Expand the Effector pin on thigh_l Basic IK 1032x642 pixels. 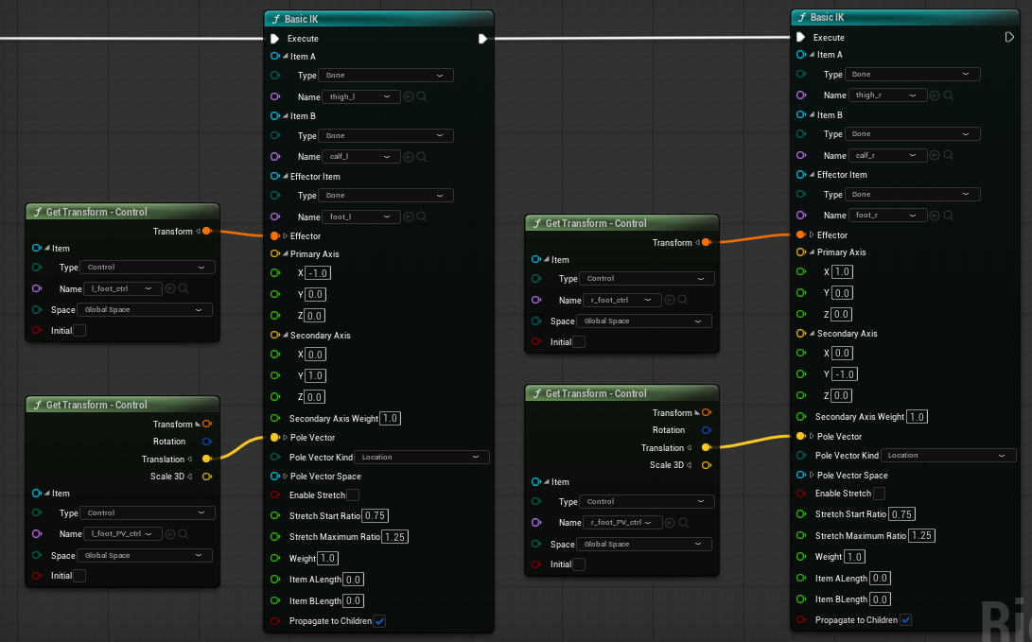pos(285,236)
